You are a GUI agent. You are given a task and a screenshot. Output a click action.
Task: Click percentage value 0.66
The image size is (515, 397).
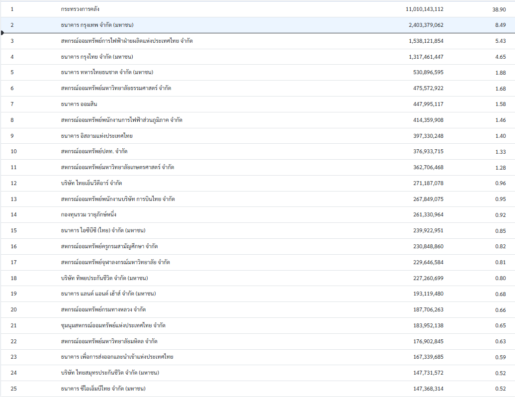[x=500, y=310]
